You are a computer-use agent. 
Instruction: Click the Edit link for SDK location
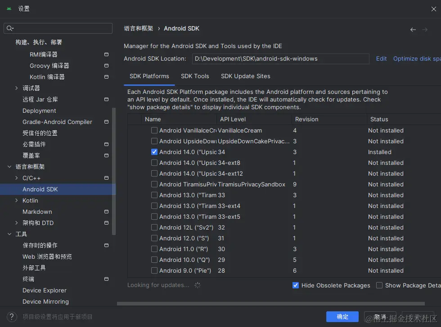[x=381, y=59]
